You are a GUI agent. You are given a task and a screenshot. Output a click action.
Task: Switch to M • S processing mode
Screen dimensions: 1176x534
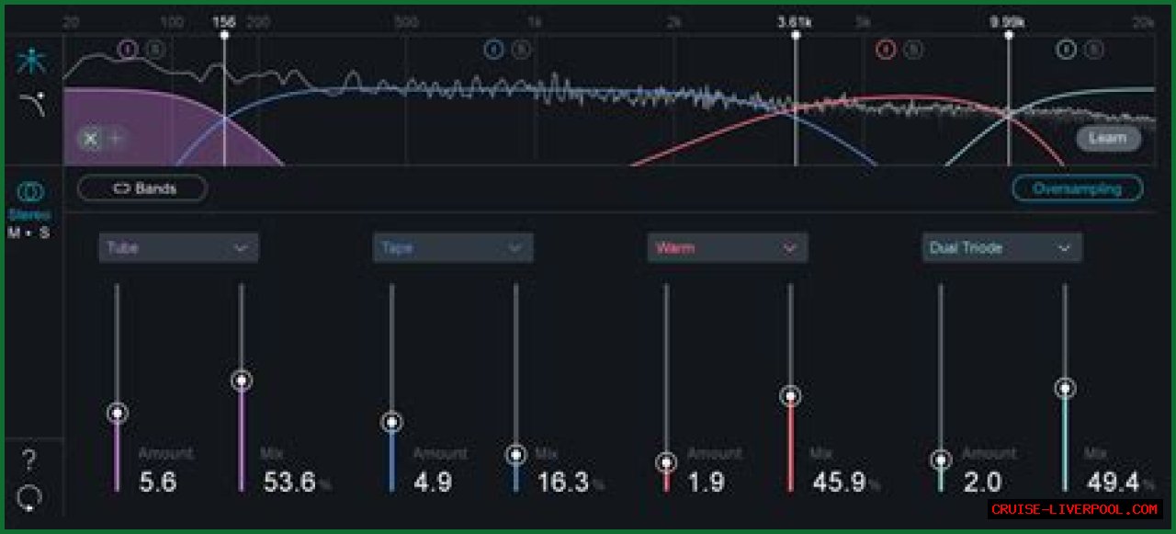coord(29,233)
